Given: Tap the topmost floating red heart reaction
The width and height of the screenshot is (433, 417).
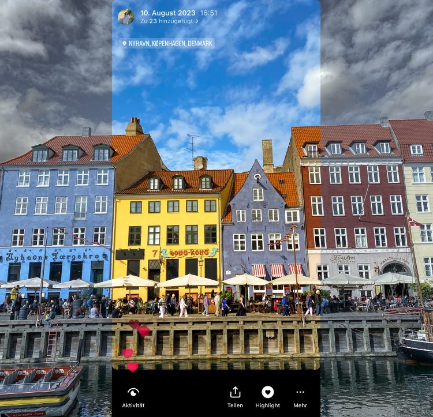Looking at the screenshot, I should (134, 324).
